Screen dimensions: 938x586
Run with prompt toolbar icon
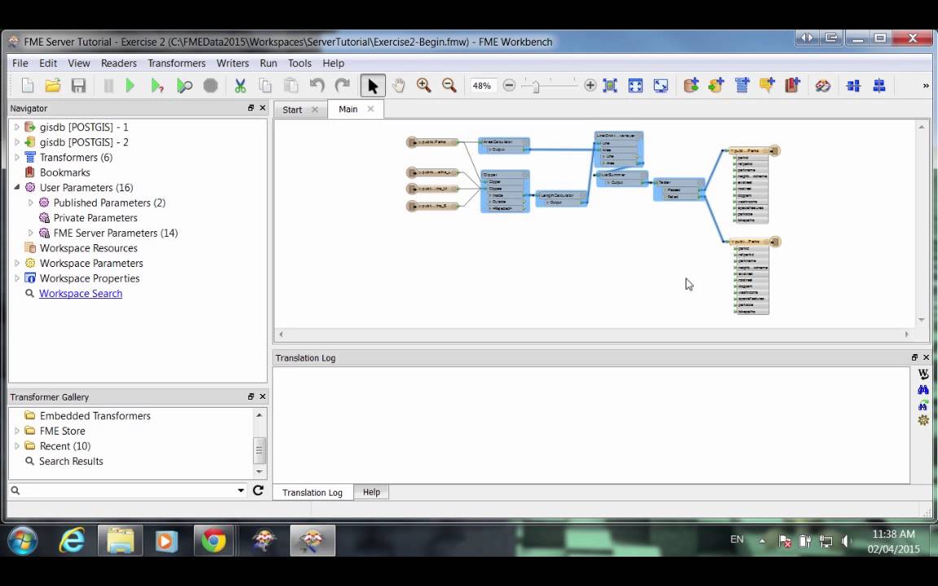click(x=157, y=85)
